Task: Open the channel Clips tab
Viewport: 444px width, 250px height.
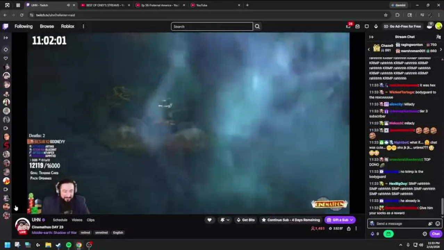Action: point(90,220)
